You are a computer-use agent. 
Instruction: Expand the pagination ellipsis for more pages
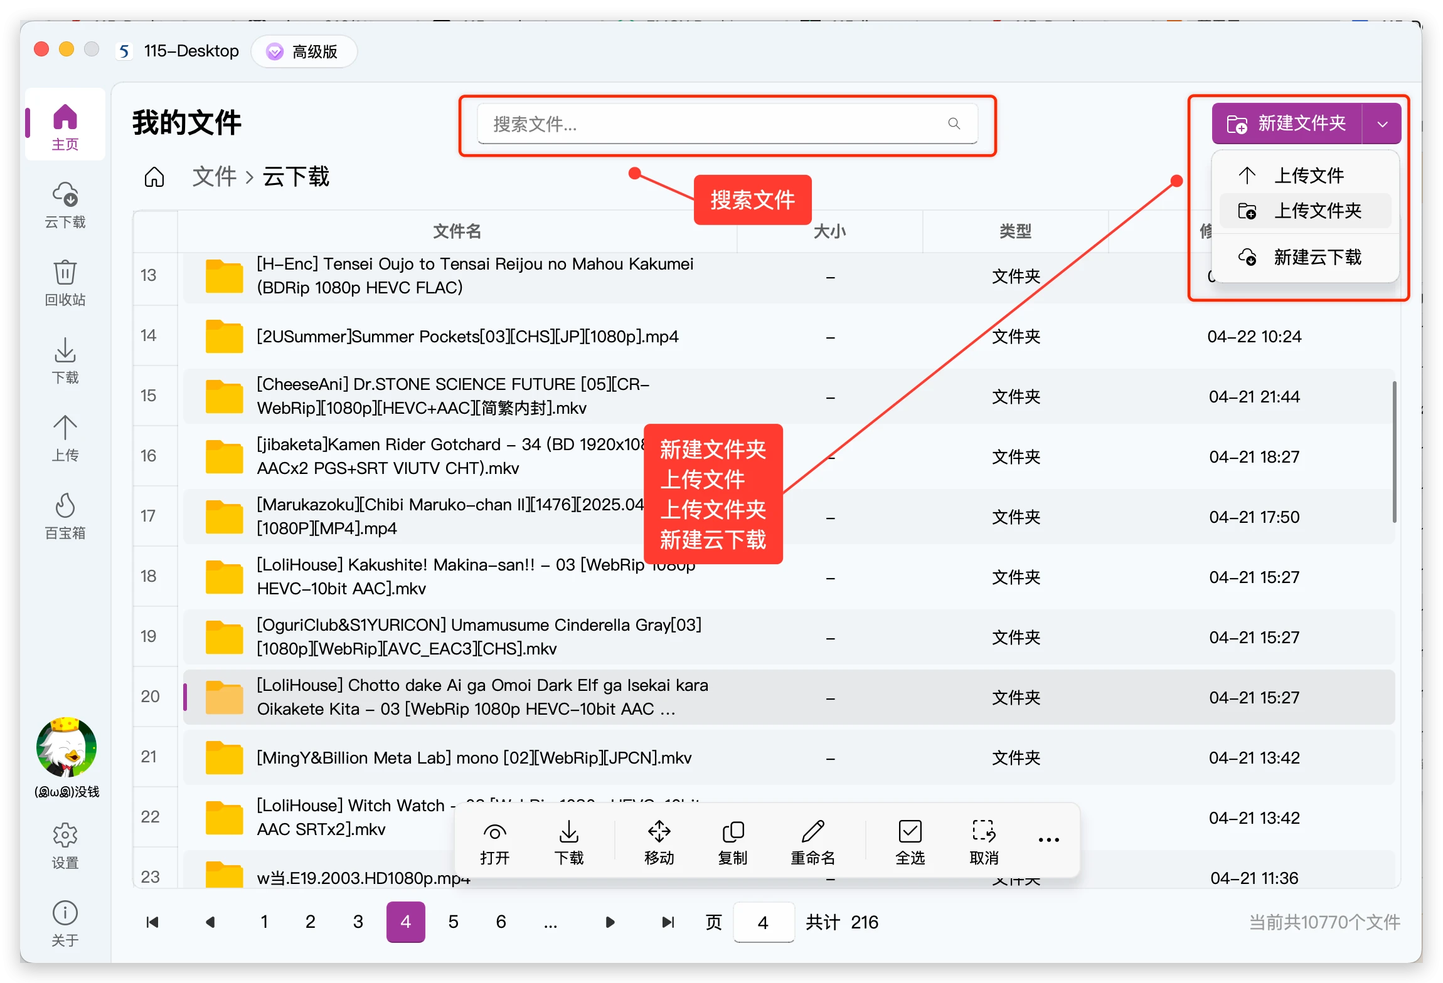pos(550,922)
